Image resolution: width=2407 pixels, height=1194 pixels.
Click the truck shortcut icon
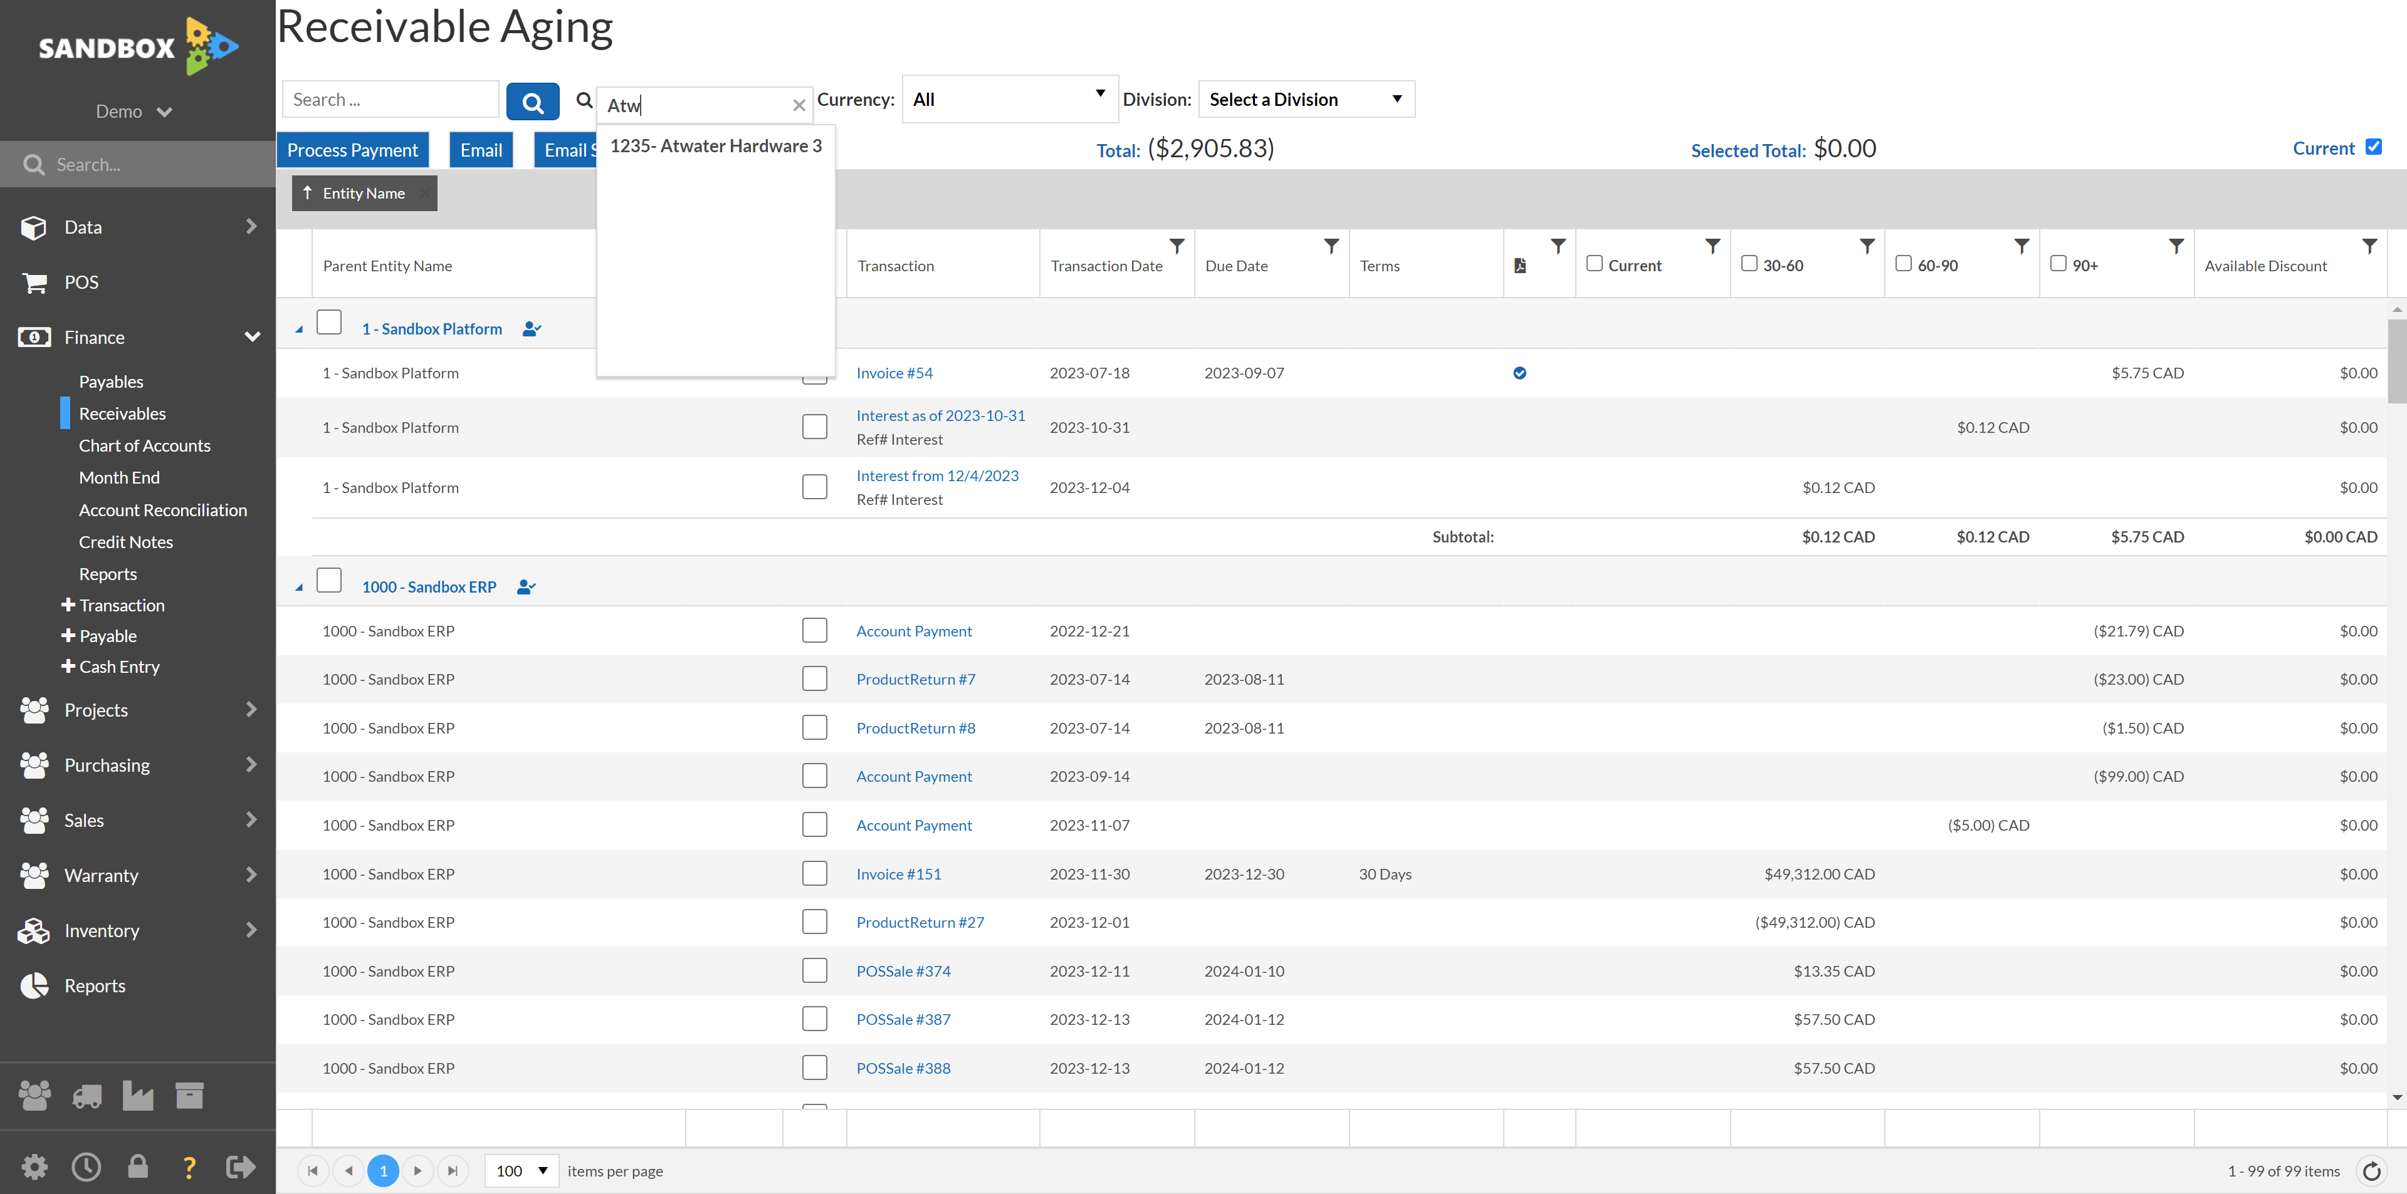[87, 1096]
